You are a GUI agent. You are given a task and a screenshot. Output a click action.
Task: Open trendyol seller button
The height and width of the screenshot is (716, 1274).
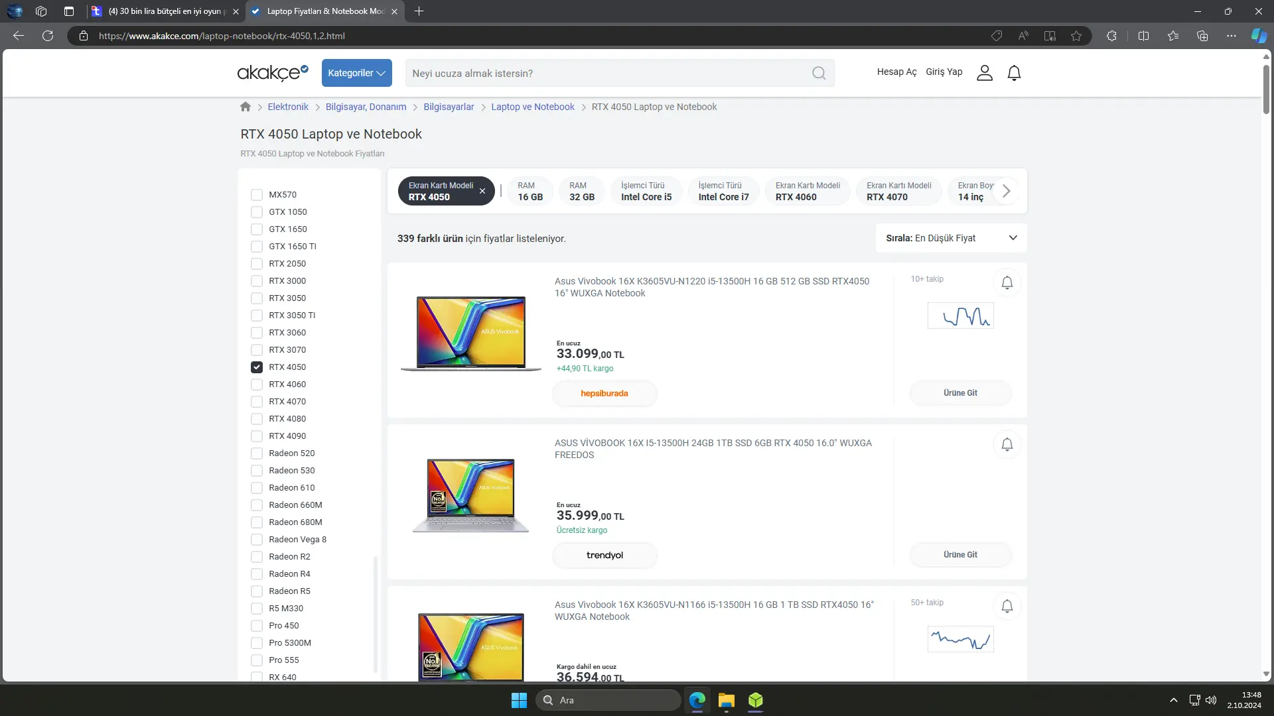point(604,556)
